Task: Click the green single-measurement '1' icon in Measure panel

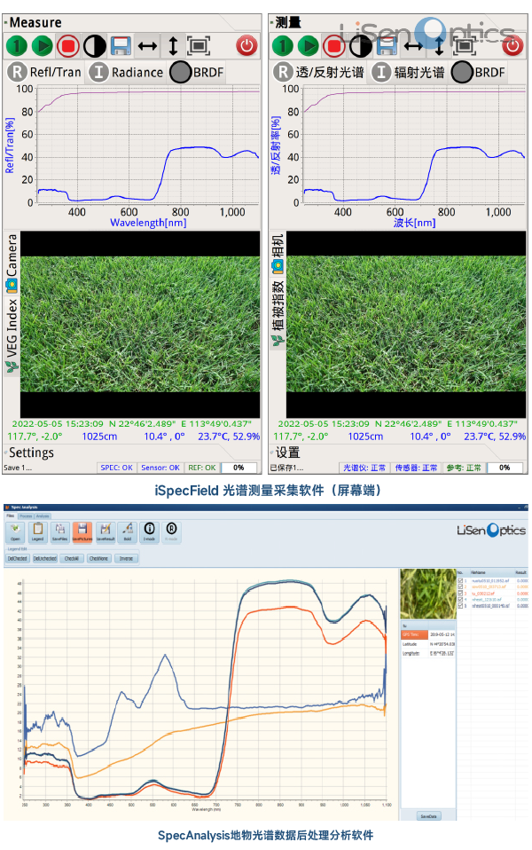Action: [16, 46]
